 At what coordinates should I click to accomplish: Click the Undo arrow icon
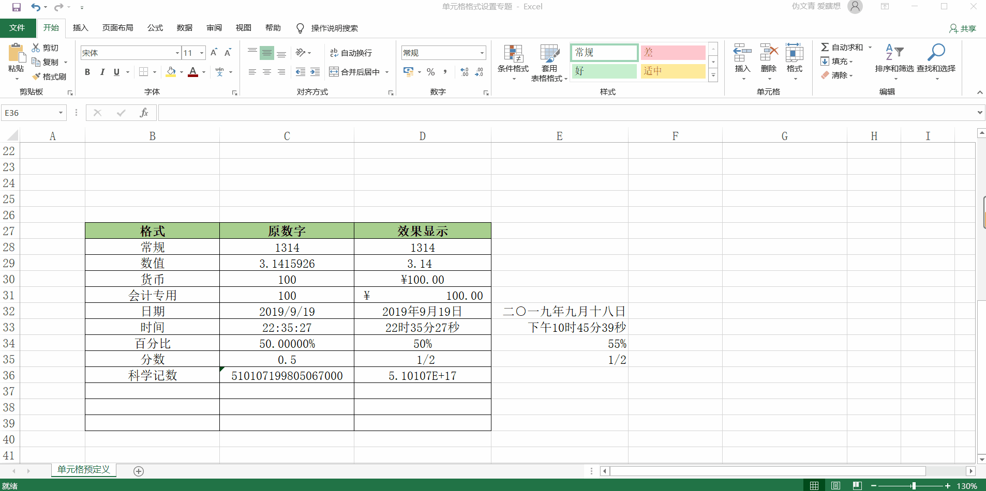click(36, 7)
